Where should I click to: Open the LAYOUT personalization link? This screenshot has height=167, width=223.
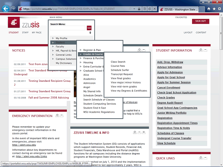pos(188,32)
